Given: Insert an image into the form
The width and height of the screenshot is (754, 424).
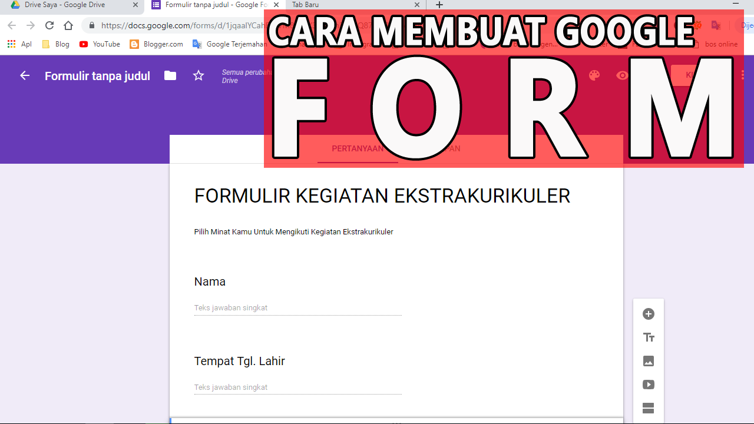Looking at the screenshot, I should (x=648, y=361).
